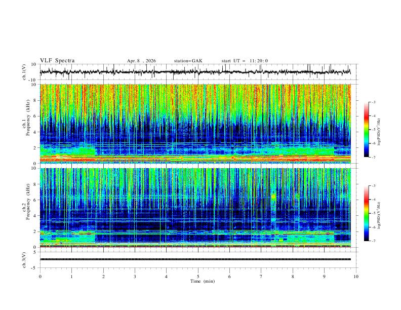The image size is (401, 310).
Task: Click the ch.1 "Frequency (kHz)" axis label
Action: pyautogui.click(x=28, y=119)
